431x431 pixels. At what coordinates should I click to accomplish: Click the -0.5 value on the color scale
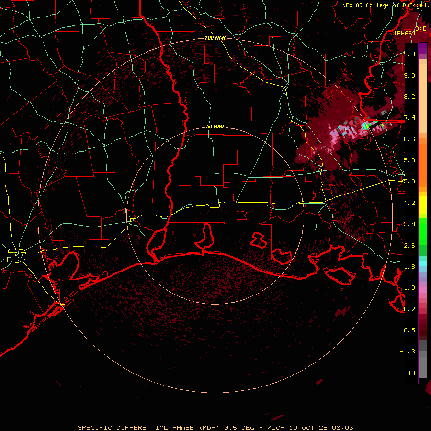pyautogui.click(x=408, y=330)
